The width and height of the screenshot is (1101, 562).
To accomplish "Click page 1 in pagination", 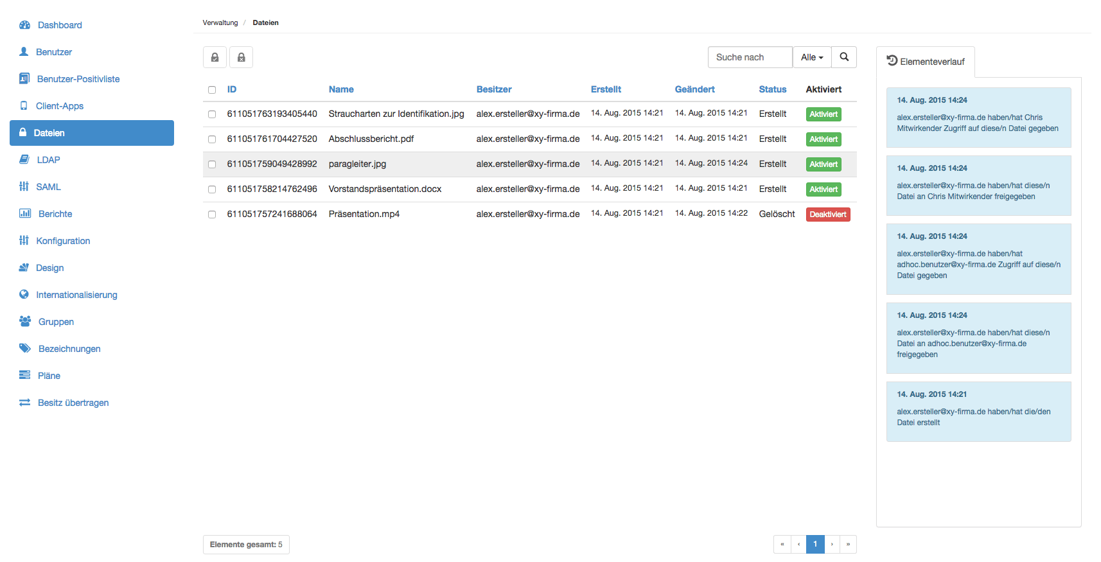I will click(x=815, y=544).
